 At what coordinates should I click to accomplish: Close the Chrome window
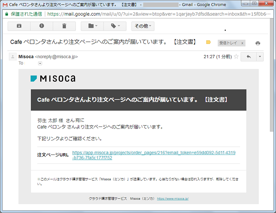tap(266, 3)
